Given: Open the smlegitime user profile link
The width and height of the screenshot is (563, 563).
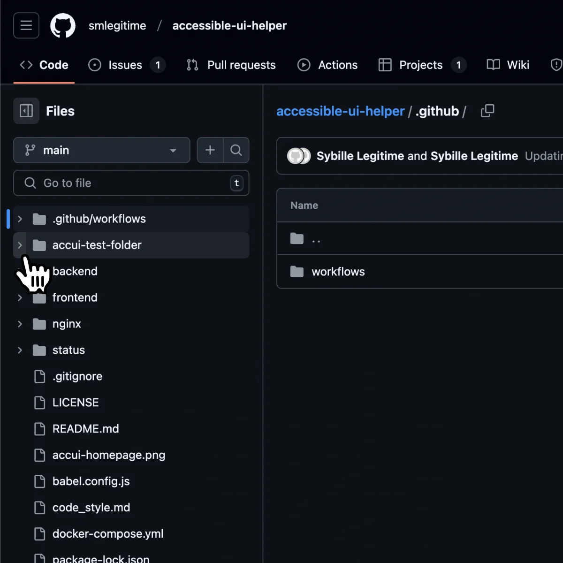Looking at the screenshot, I should (x=117, y=25).
